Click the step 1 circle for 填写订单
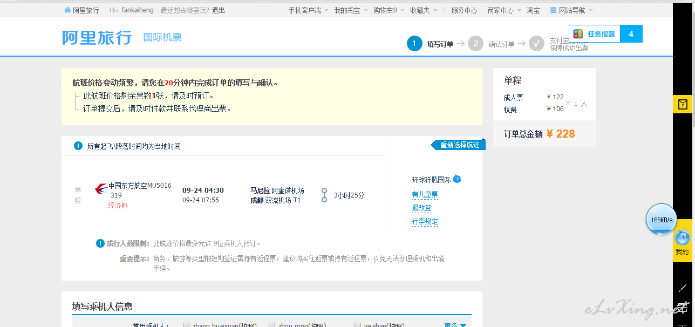 (x=414, y=44)
